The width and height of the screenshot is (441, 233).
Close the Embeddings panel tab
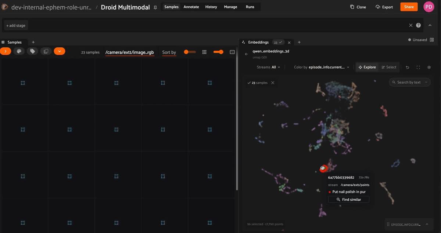coord(289,42)
